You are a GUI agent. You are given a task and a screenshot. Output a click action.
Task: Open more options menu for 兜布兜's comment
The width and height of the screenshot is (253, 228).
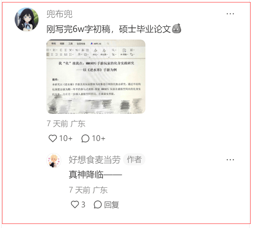[230, 14]
